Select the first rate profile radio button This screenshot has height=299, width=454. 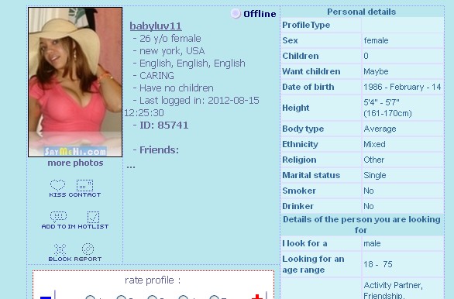coord(90,297)
